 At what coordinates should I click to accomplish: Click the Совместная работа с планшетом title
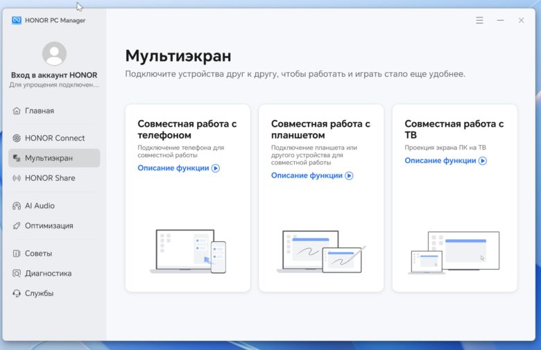click(320, 130)
